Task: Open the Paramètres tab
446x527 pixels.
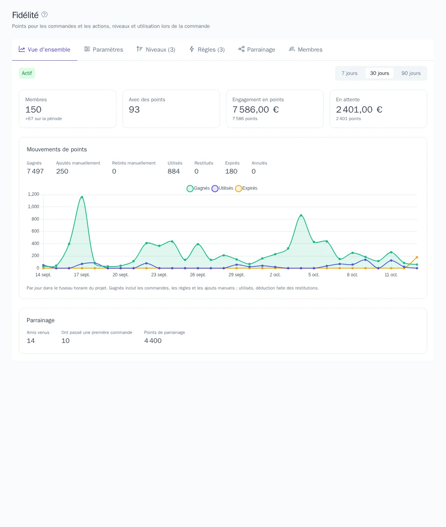Action: (104, 50)
